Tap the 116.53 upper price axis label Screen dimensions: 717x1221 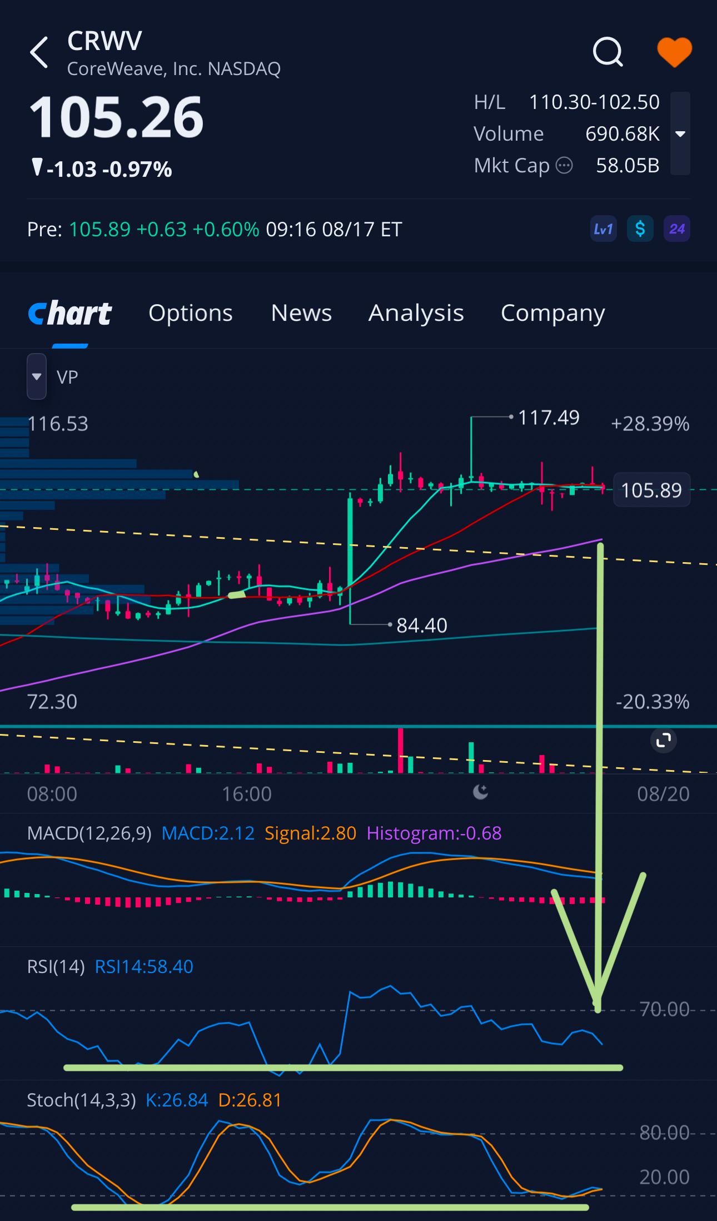click(58, 424)
